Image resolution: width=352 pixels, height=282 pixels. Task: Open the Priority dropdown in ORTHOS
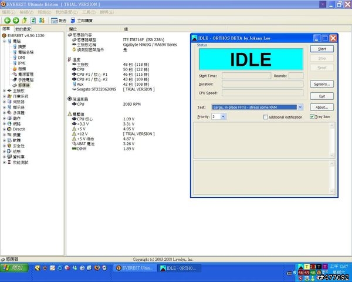223,116
